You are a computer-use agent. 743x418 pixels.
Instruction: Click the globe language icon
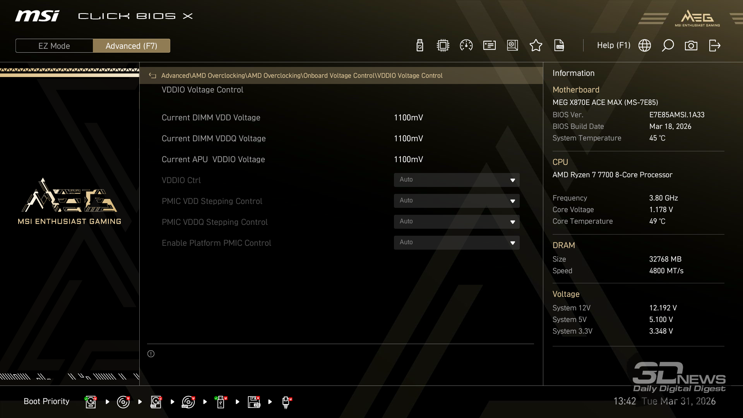tap(644, 46)
